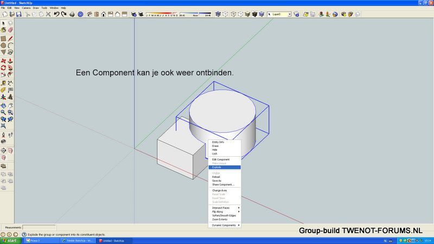Click the Erase (X) toolbar icon

tap(48, 14)
